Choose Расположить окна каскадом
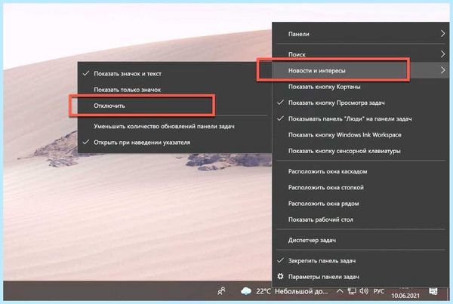453x304 pixels. click(x=361, y=171)
